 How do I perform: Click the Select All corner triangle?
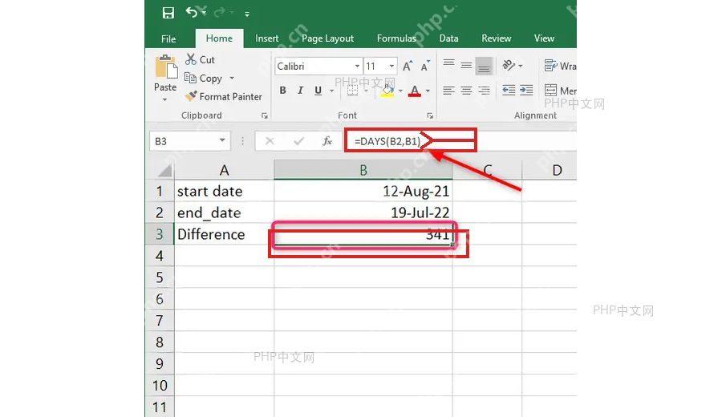tap(164, 170)
